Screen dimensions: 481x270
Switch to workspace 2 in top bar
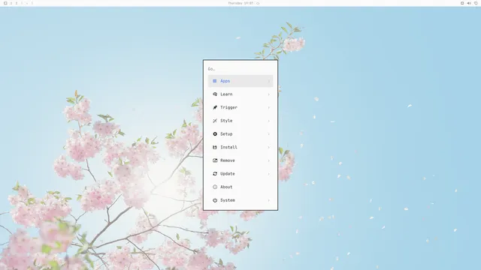[17, 3]
